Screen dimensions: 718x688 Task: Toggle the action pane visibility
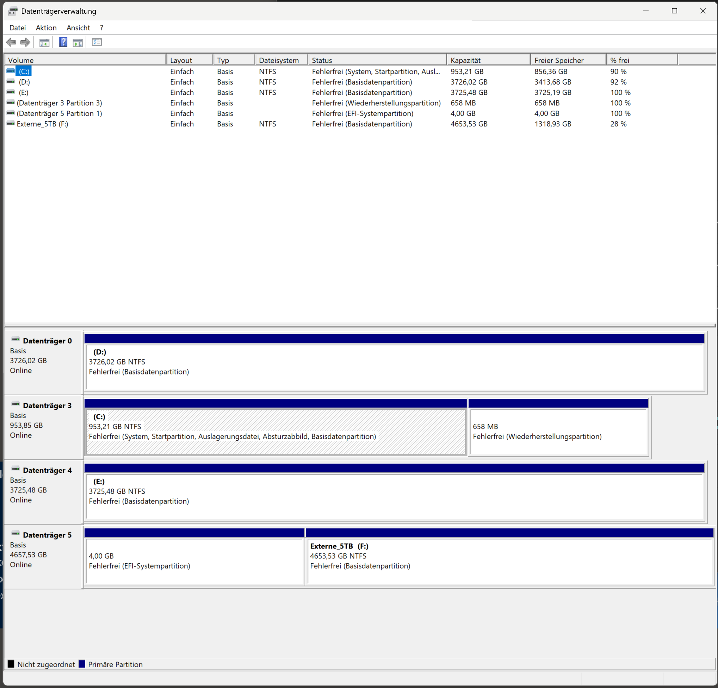(x=77, y=42)
